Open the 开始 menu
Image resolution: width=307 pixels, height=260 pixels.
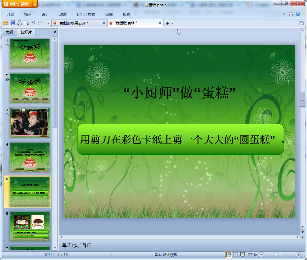[11, 15]
